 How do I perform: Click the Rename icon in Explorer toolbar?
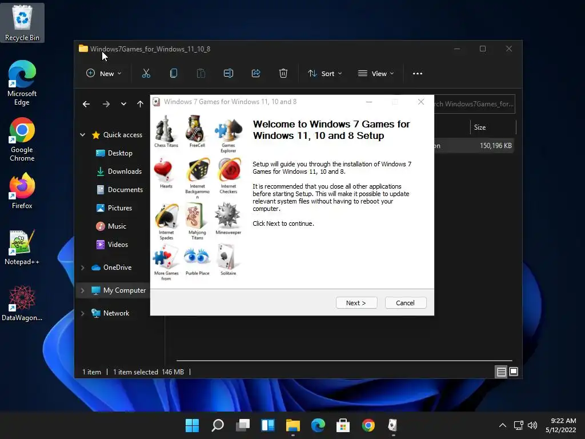tap(229, 74)
